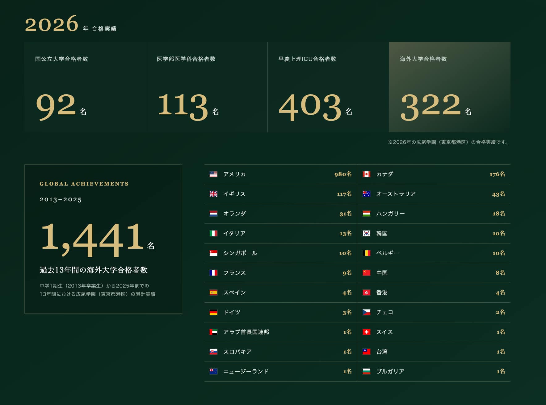Click the ブルガリア country name
This screenshot has height=405, width=546.
click(x=390, y=371)
